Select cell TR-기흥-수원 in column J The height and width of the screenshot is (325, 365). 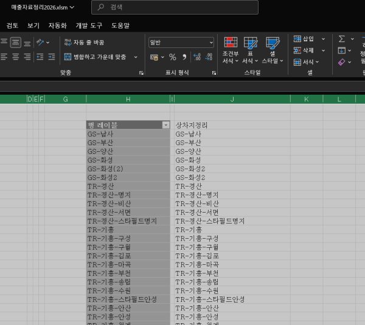tap(232, 290)
